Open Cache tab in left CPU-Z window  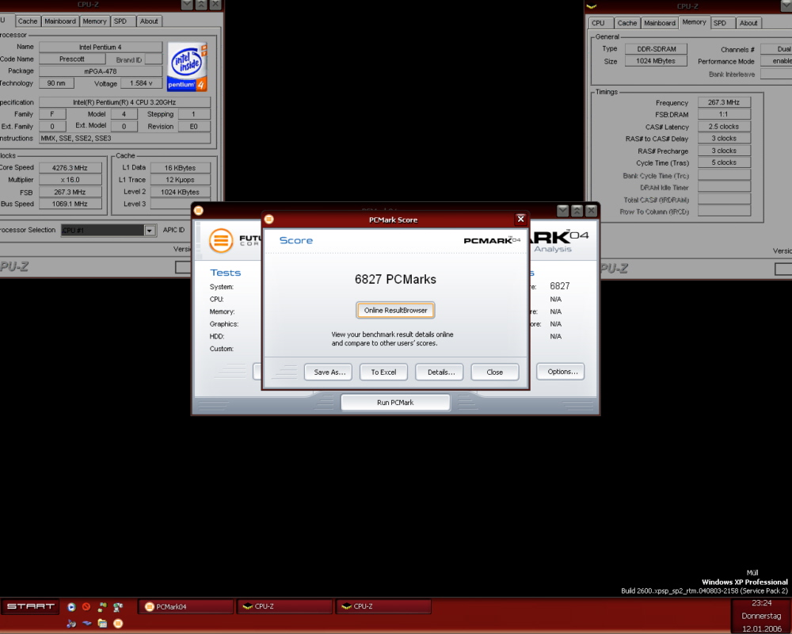(x=27, y=21)
